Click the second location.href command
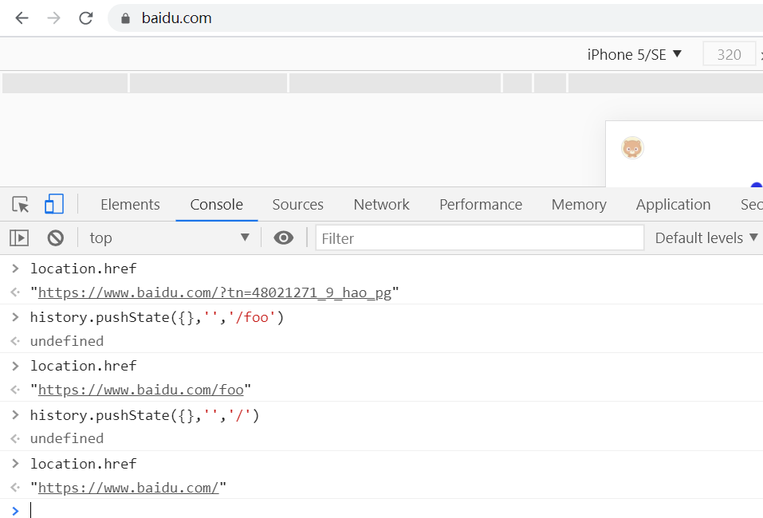 pos(83,366)
